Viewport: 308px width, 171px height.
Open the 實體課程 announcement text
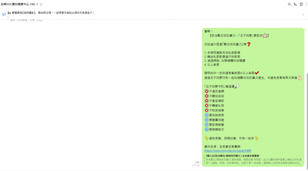tap(53, 13)
